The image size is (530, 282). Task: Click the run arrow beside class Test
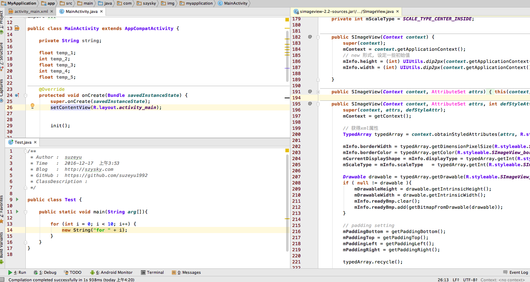pos(17,199)
